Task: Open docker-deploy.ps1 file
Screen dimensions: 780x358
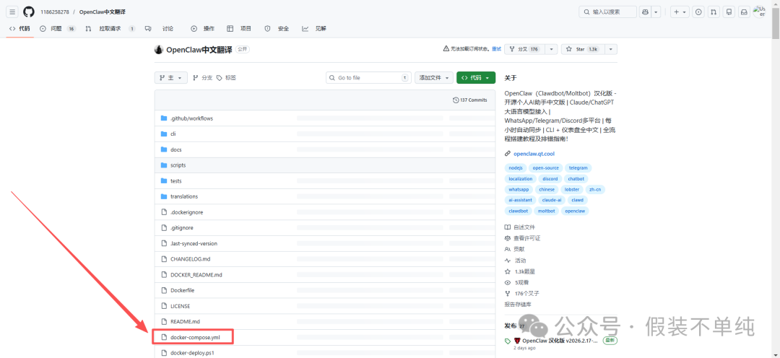Action: click(x=191, y=353)
